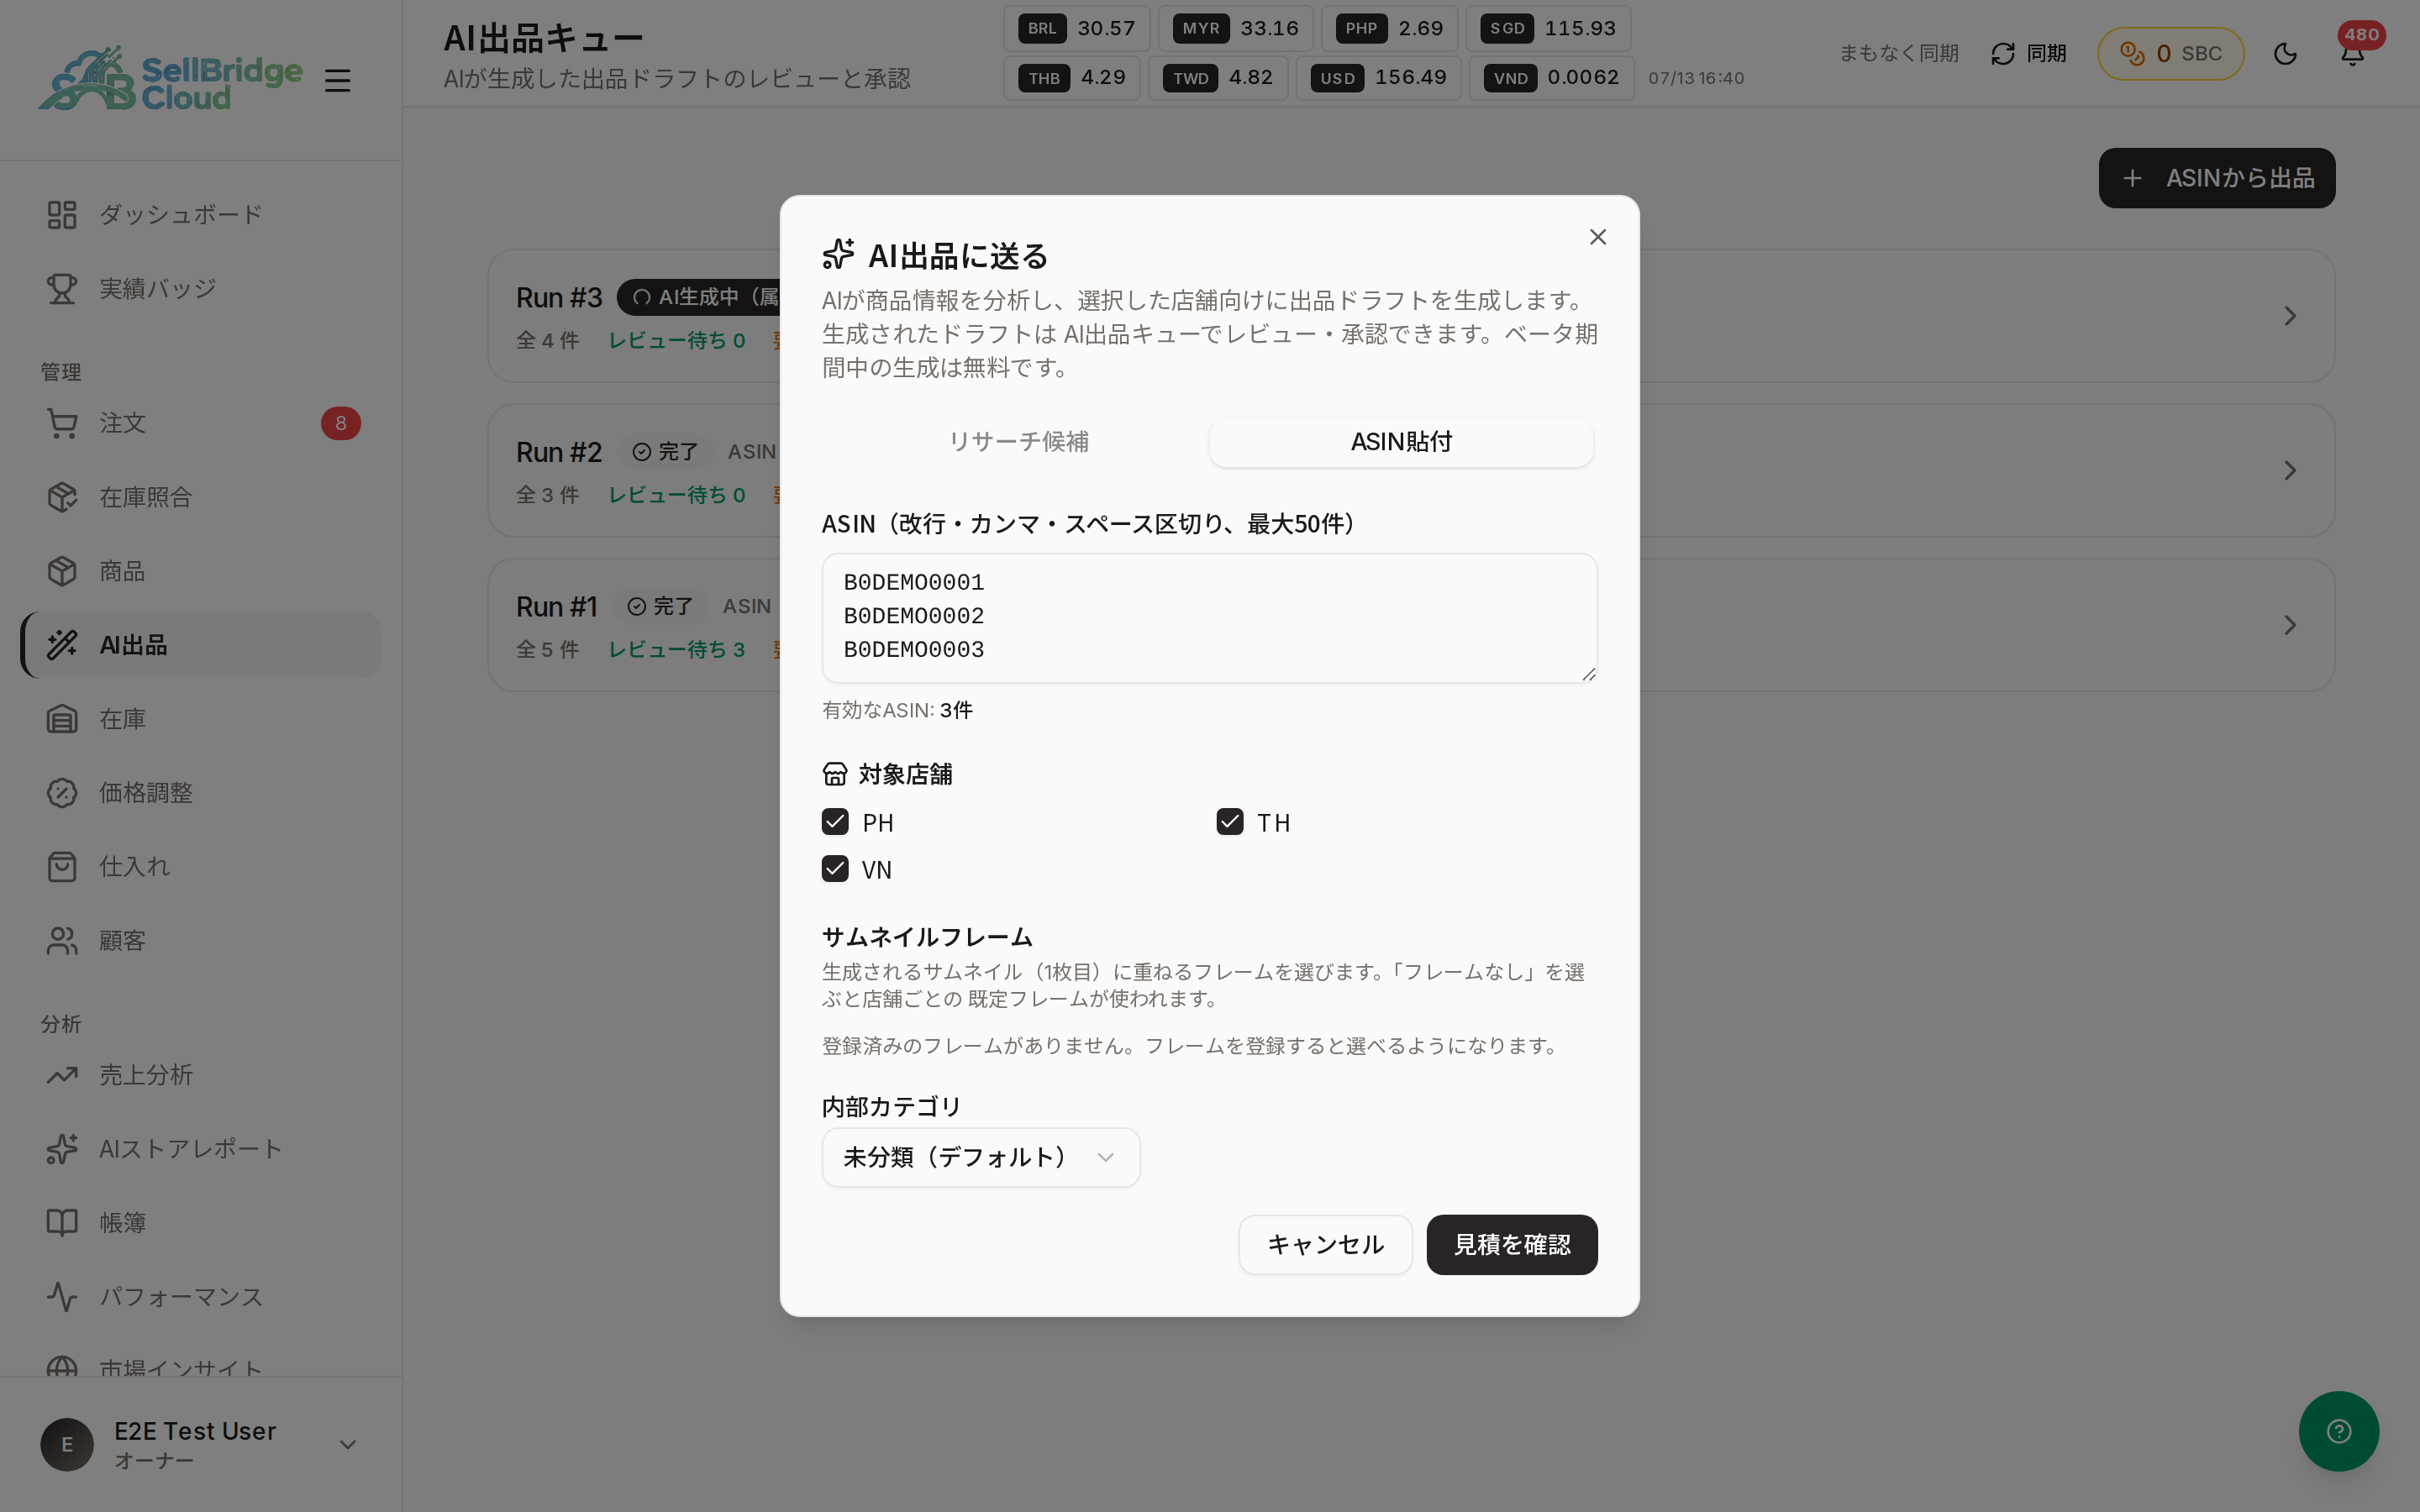2420x1512 pixels.
Task: Click the ASINから出品 button
Action: pyautogui.click(x=2216, y=178)
